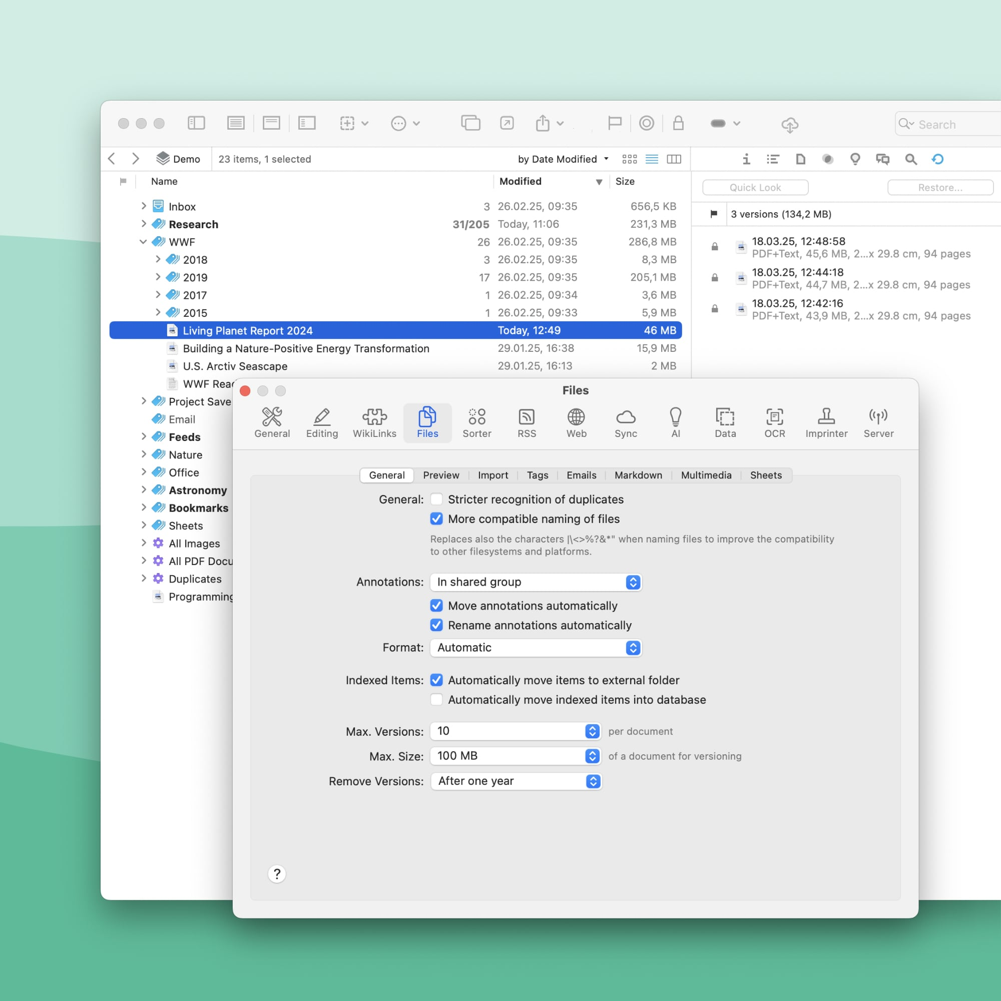Uncheck More compatible naming of files
Image resolution: width=1001 pixels, height=1001 pixels.
pyautogui.click(x=436, y=519)
